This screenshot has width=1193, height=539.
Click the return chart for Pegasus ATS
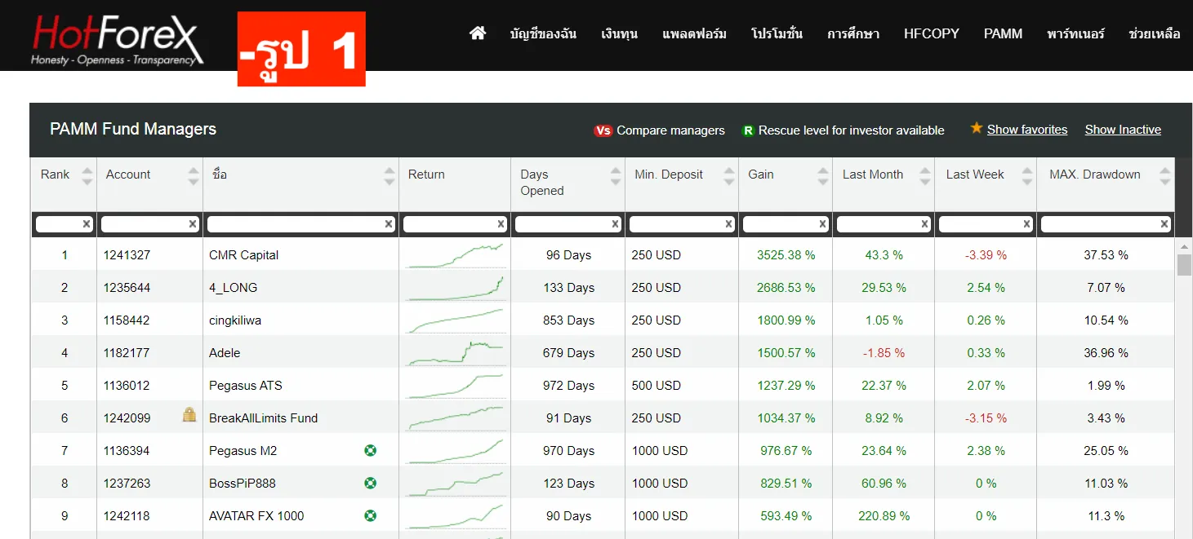tap(455, 386)
